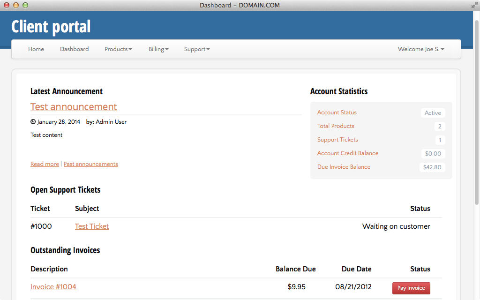Open the Support Tickets statistics link
The image size is (480, 300).
[x=337, y=140]
